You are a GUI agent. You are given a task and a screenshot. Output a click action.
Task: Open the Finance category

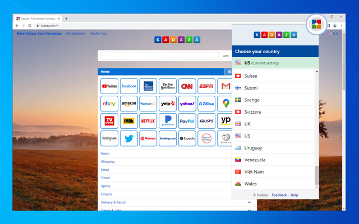107,194
